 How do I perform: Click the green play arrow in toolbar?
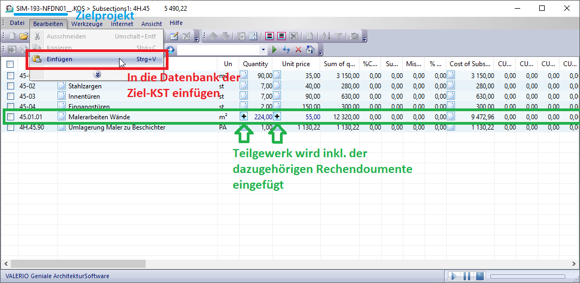(x=275, y=49)
